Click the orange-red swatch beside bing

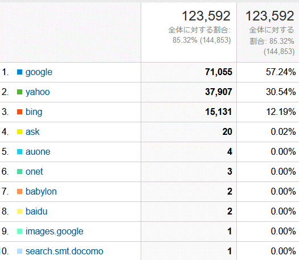[19, 112]
